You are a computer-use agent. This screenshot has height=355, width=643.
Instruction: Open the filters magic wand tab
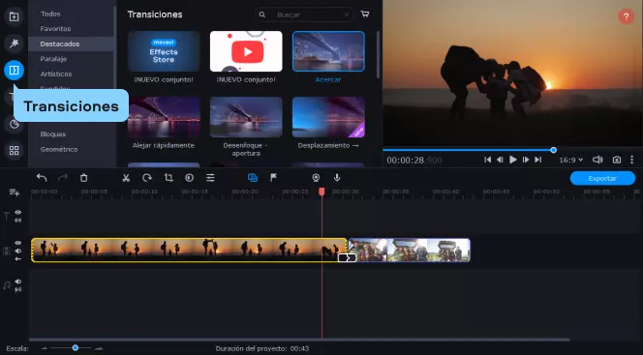[14, 44]
